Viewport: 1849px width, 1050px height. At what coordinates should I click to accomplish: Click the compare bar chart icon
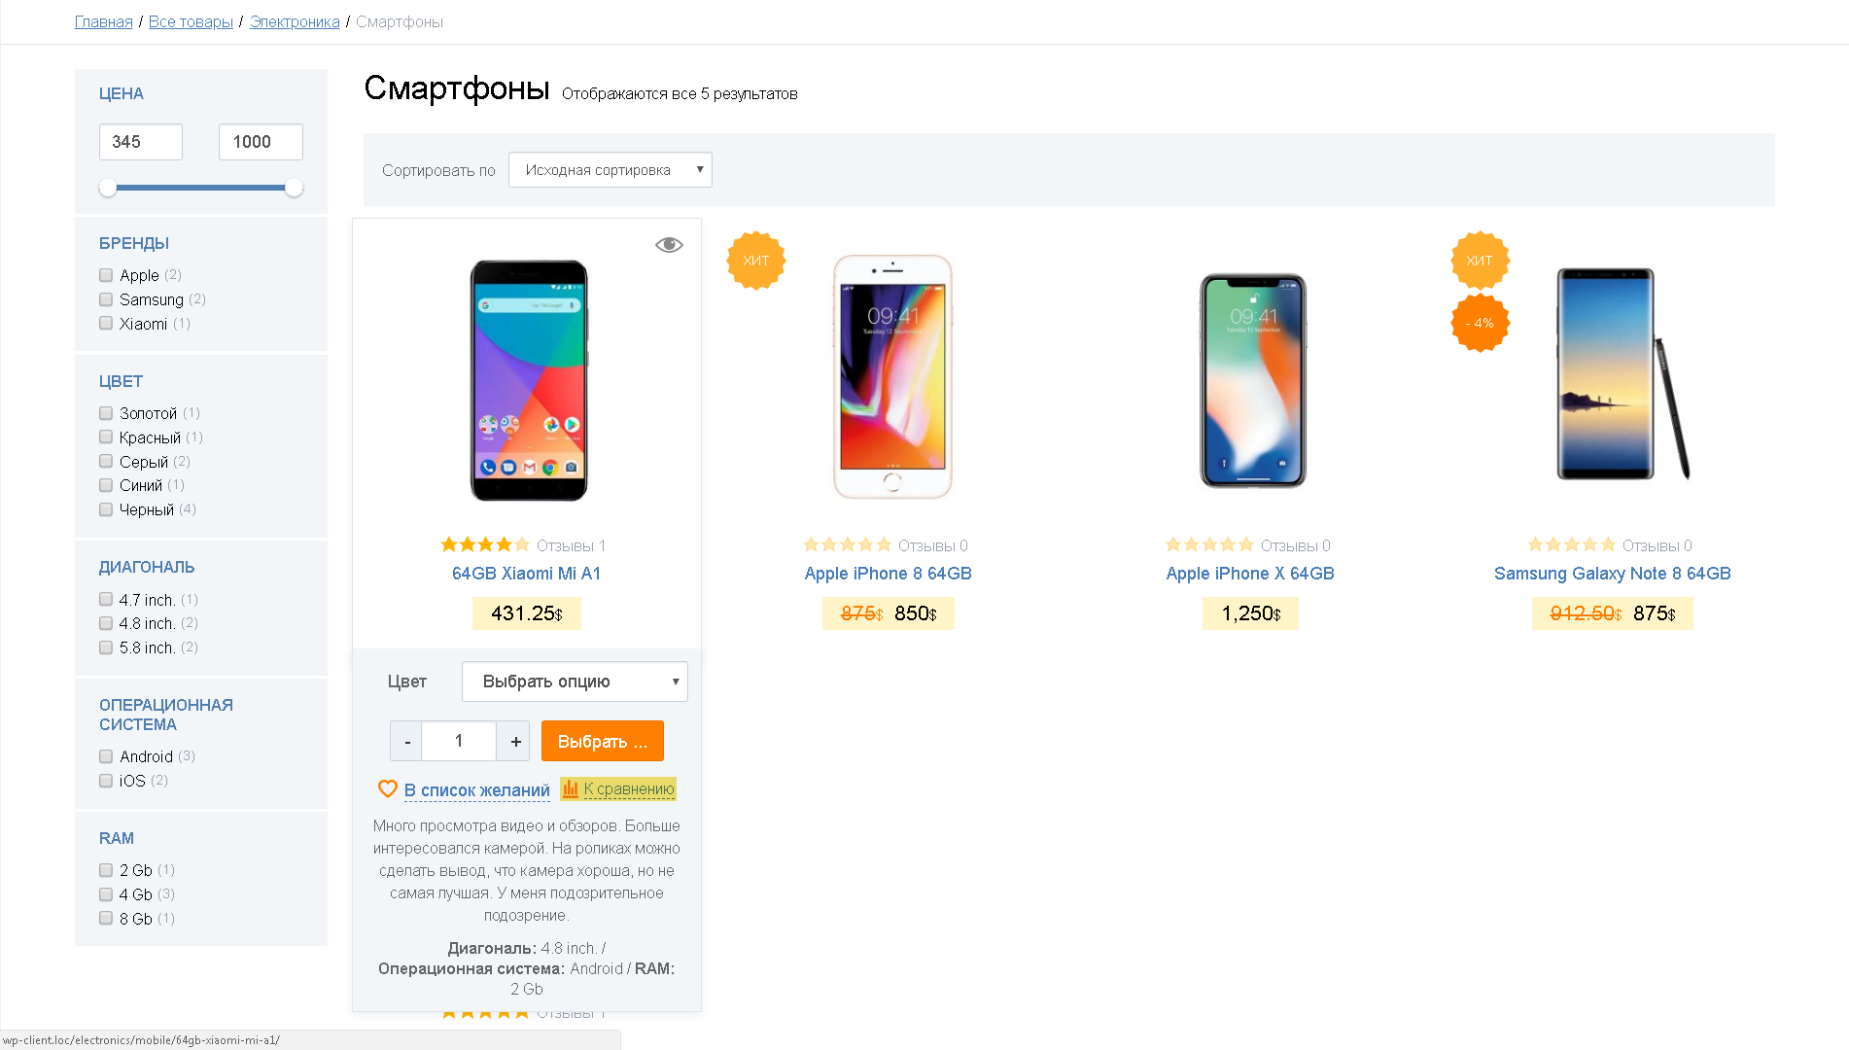pos(571,788)
